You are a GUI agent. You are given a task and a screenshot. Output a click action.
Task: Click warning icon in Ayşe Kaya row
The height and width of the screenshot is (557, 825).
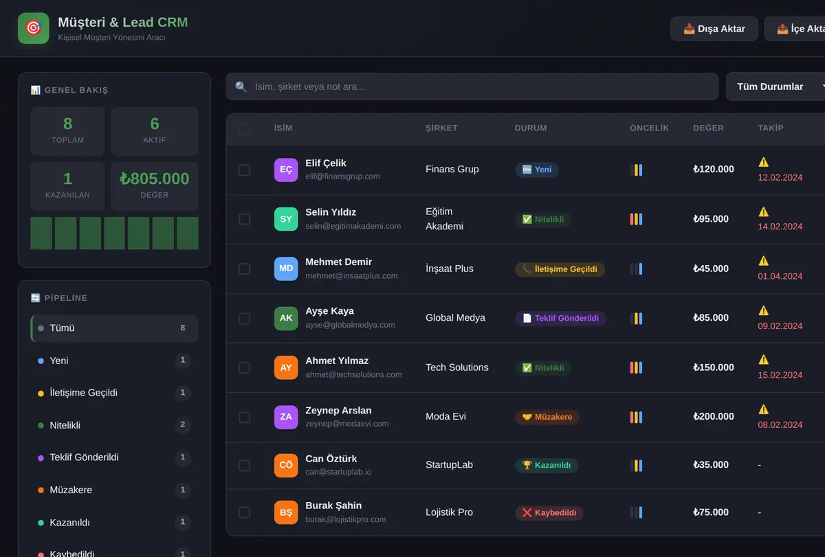[764, 310]
